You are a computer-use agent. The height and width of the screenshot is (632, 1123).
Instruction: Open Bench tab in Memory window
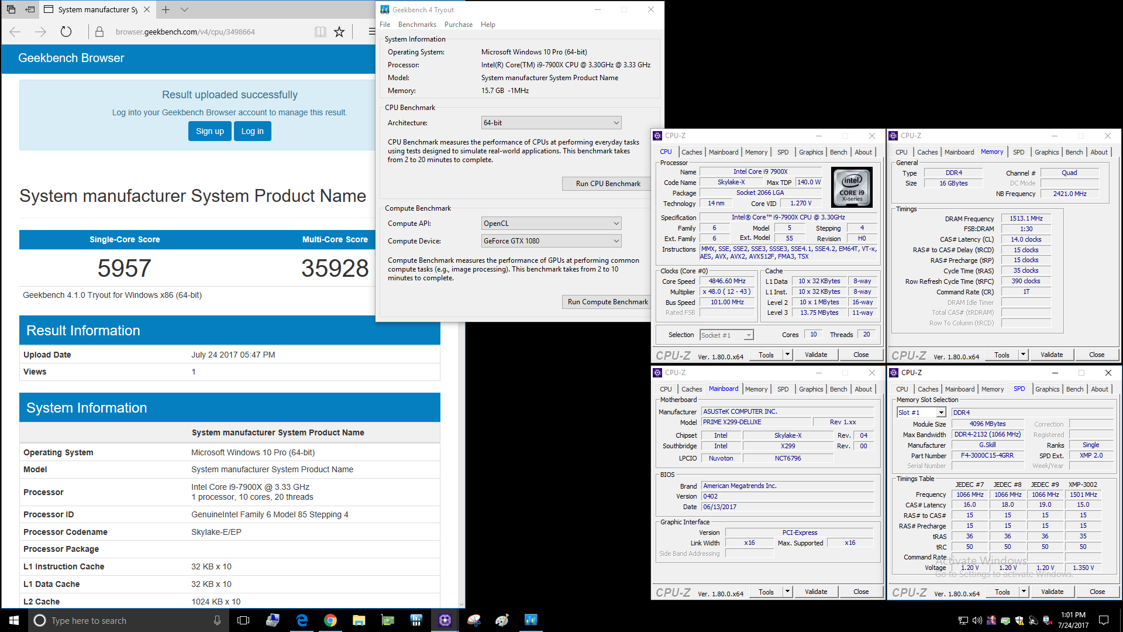click(x=1074, y=152)
